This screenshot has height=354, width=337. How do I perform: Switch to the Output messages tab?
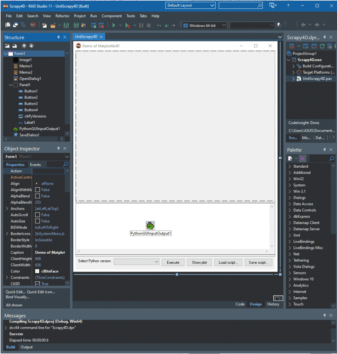click(x=26, y=347)
